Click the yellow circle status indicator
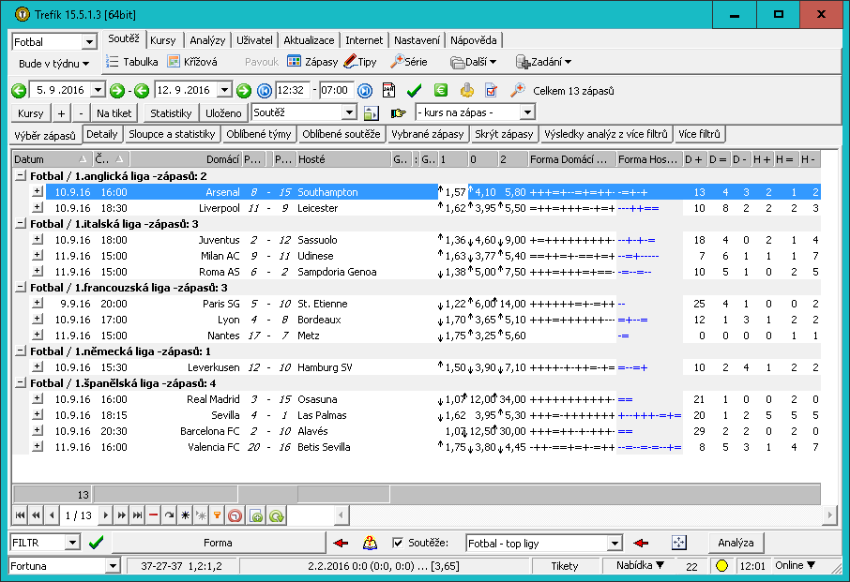Screen dimensions: 850x582 (721, 566)
